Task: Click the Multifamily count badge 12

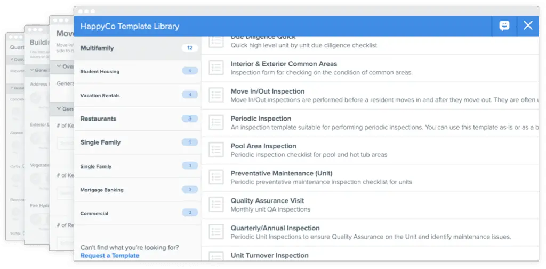Action: 190,48
